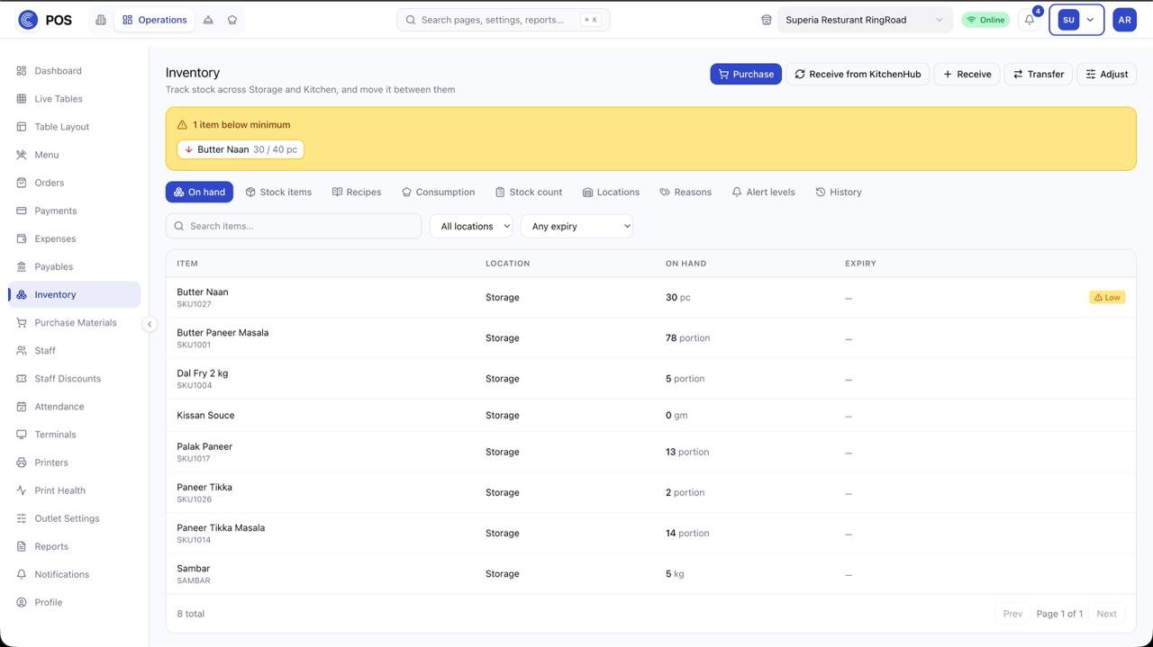Click the Butter Naan low-stock chip

coord(241,149)
